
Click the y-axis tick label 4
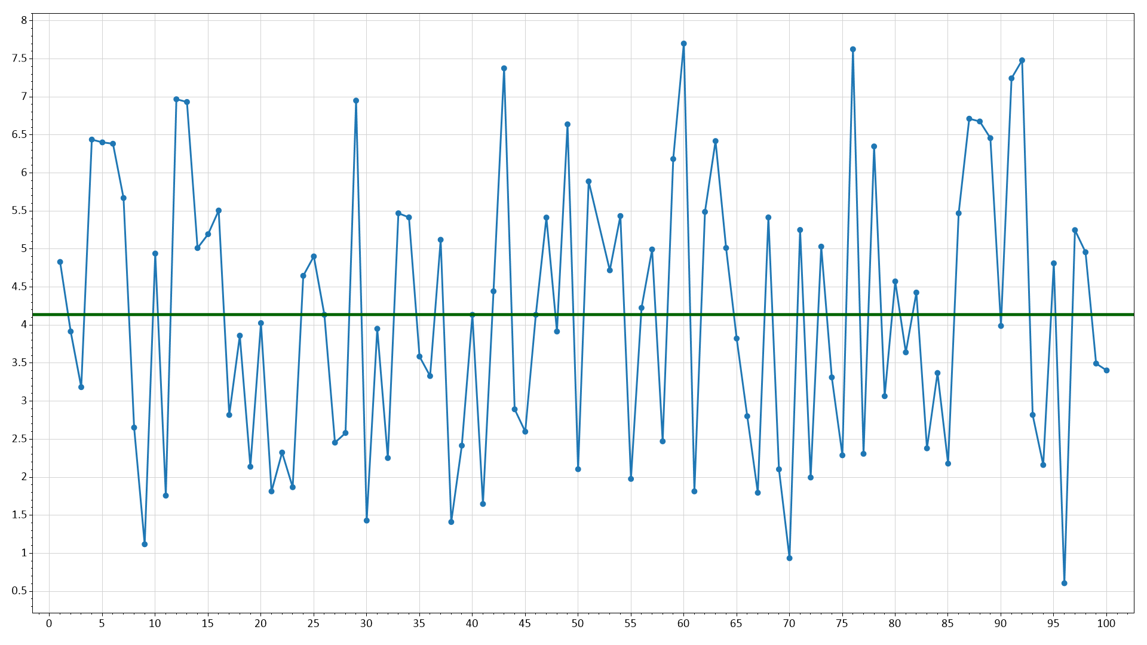24,325
